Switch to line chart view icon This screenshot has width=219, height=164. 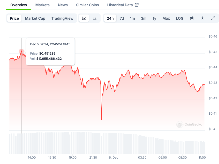84,18
